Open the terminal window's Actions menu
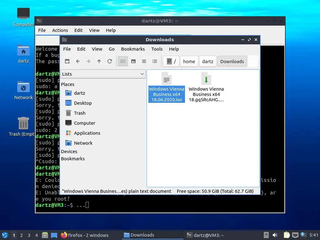Image resolution: width=320 pixels, height=240 pixels. point(60,30)
